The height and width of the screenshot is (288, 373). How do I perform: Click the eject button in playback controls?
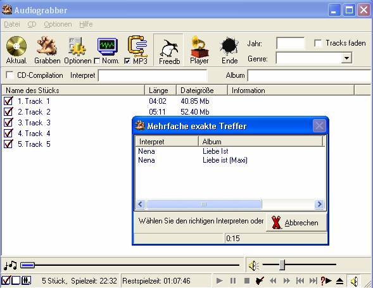[x=339, y=281]
